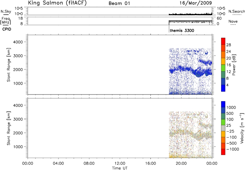This screenshot has width=245, height=170.
Task: Click the '04:00' time axis label
Action: (x=58, y=164)
